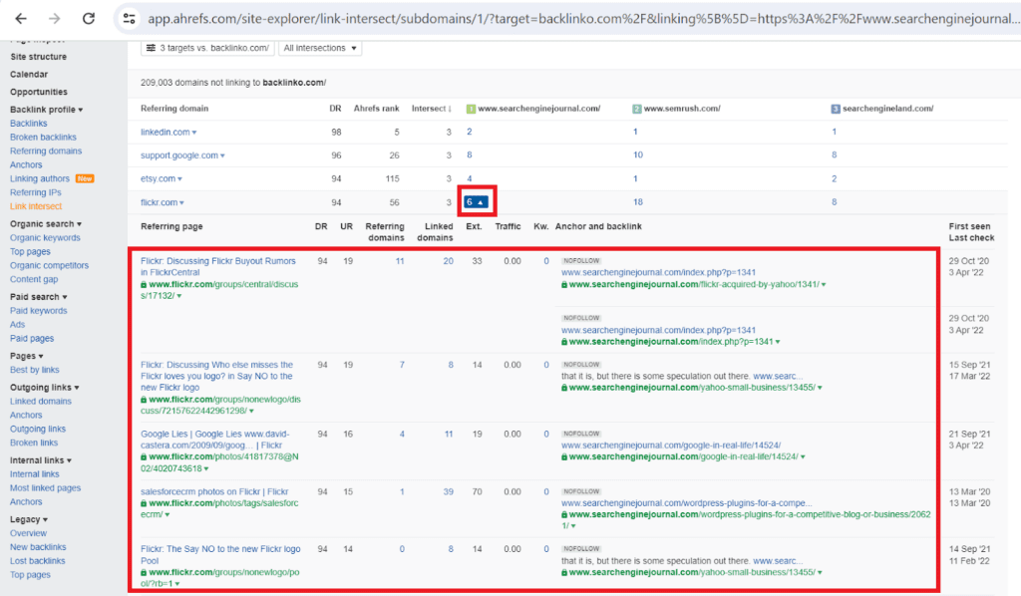Viewport: 1021px width, 596px height.
Task: Open the linkedin.com referring domain link
Action: coord(166,133)
